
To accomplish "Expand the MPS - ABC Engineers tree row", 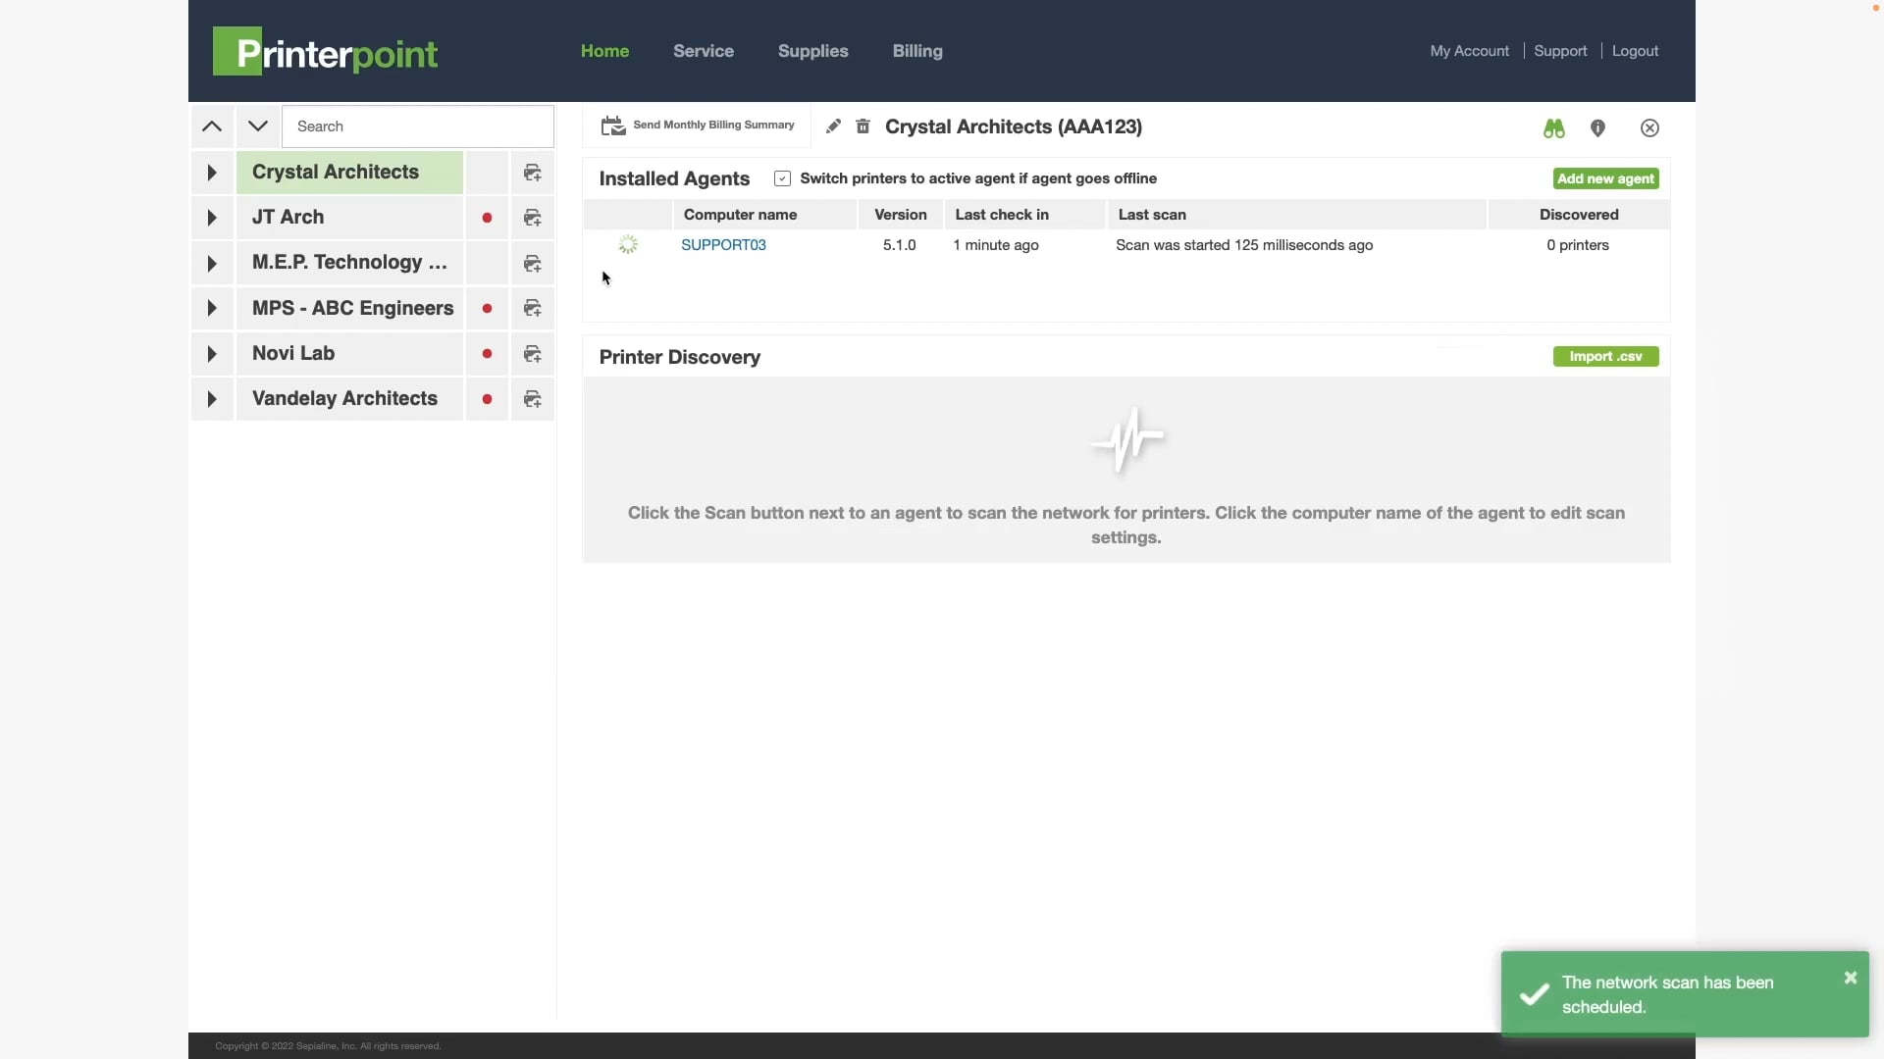I will tap(212, 308).
